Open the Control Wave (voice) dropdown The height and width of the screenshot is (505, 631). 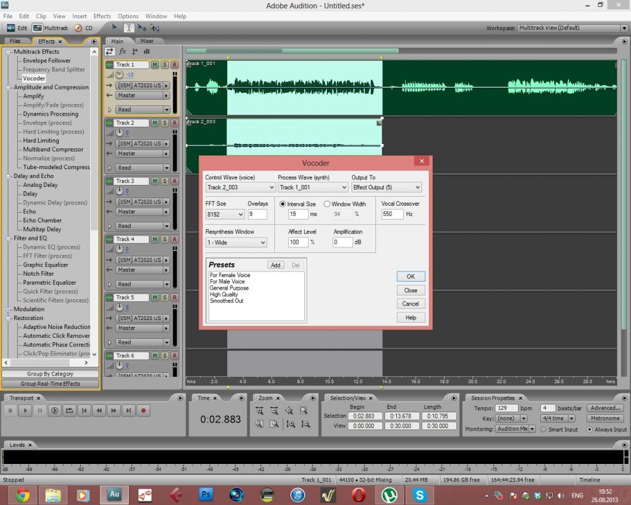point(240,187)
